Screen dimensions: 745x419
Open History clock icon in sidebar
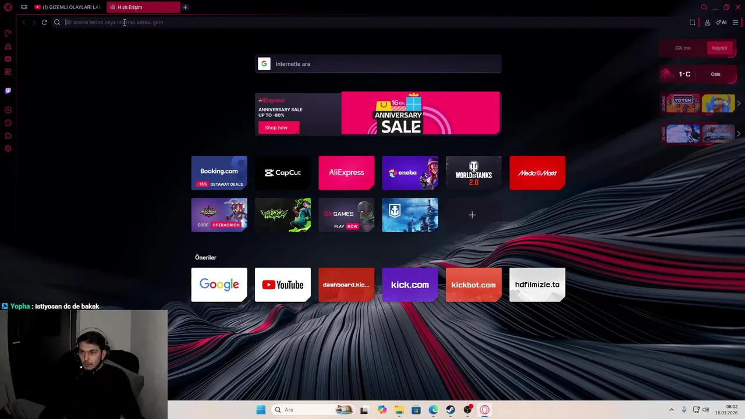pos(8,123)
